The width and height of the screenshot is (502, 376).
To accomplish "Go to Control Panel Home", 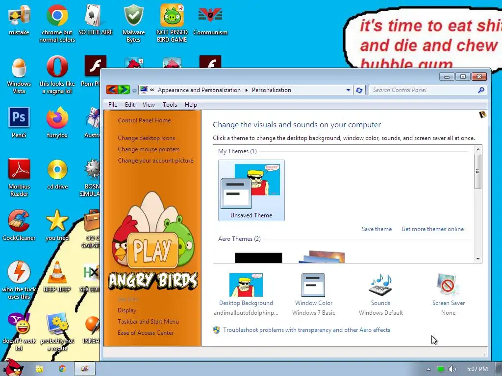I will click(x=144, y=120).
